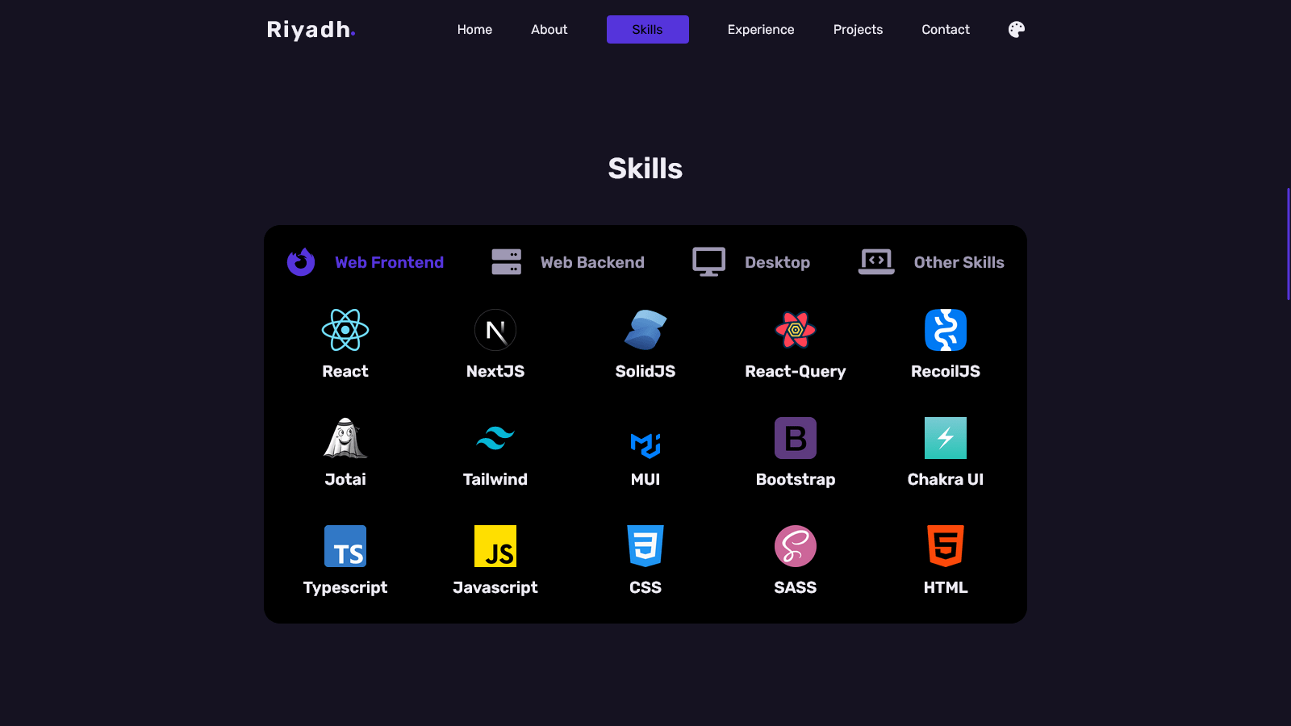
Task: Select the Typescript TS icon
Action: pos(345,545)
